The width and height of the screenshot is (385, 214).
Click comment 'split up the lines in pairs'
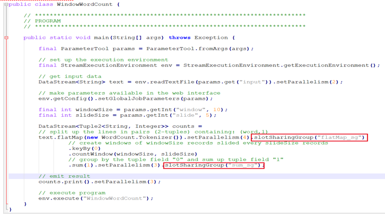click(153, 132)
